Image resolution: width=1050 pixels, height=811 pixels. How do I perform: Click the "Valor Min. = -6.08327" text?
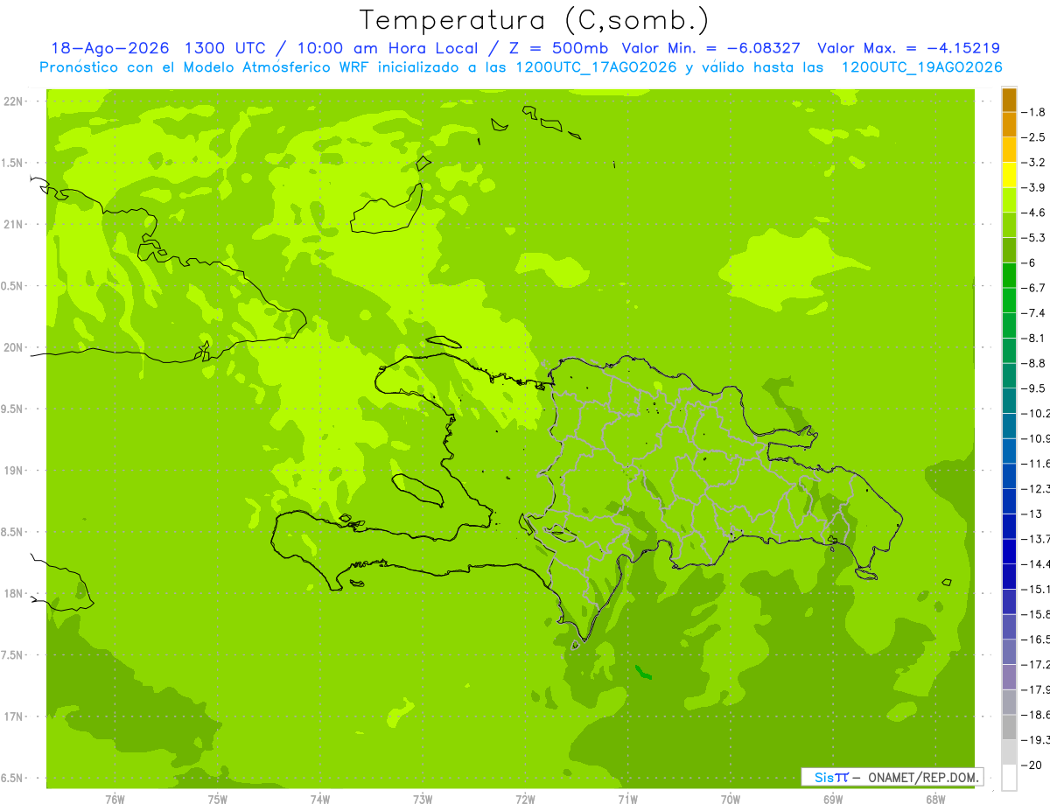click(710, 48)
